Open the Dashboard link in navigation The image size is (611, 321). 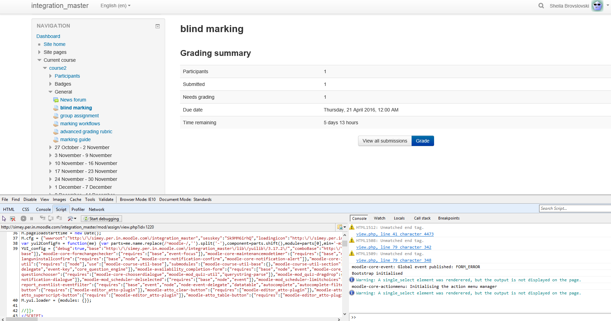(48, 36)
